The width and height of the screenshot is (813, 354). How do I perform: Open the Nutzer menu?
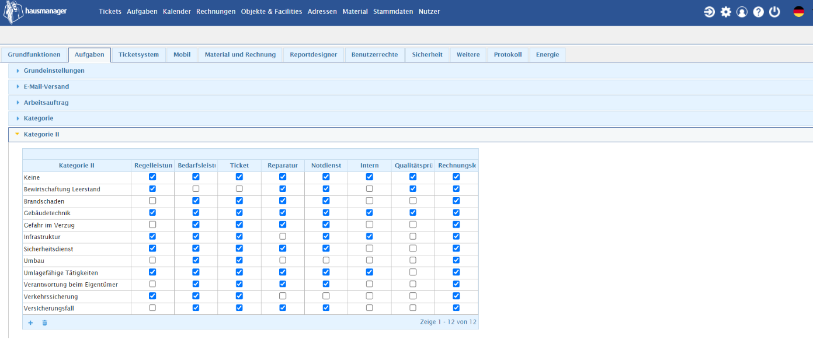pos(429,12)
